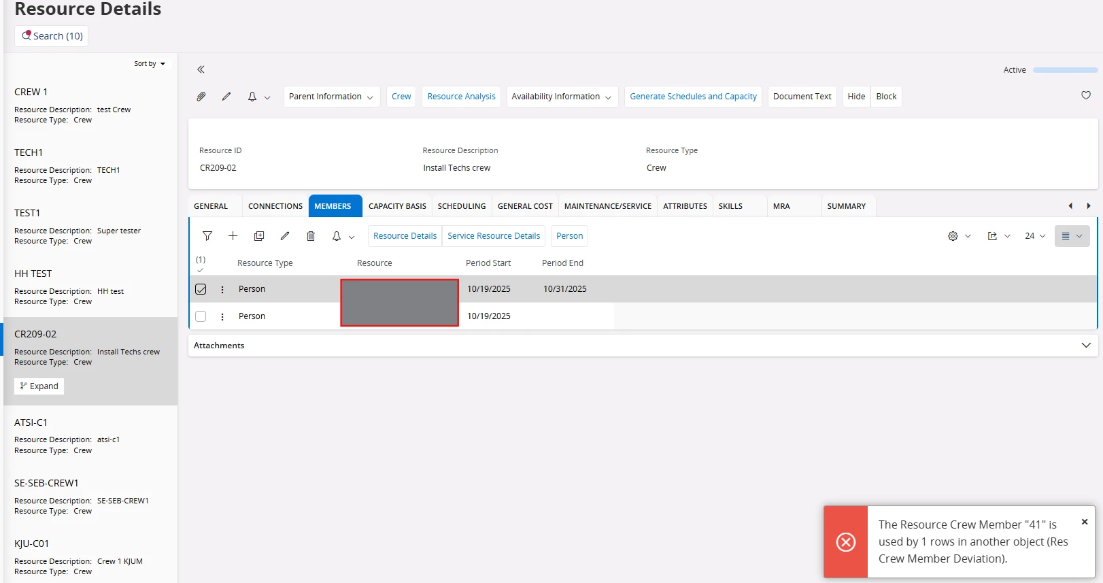Click the export icon in Members toolbar
Viewport: 1103px width, 583px height.
point(992,236)
